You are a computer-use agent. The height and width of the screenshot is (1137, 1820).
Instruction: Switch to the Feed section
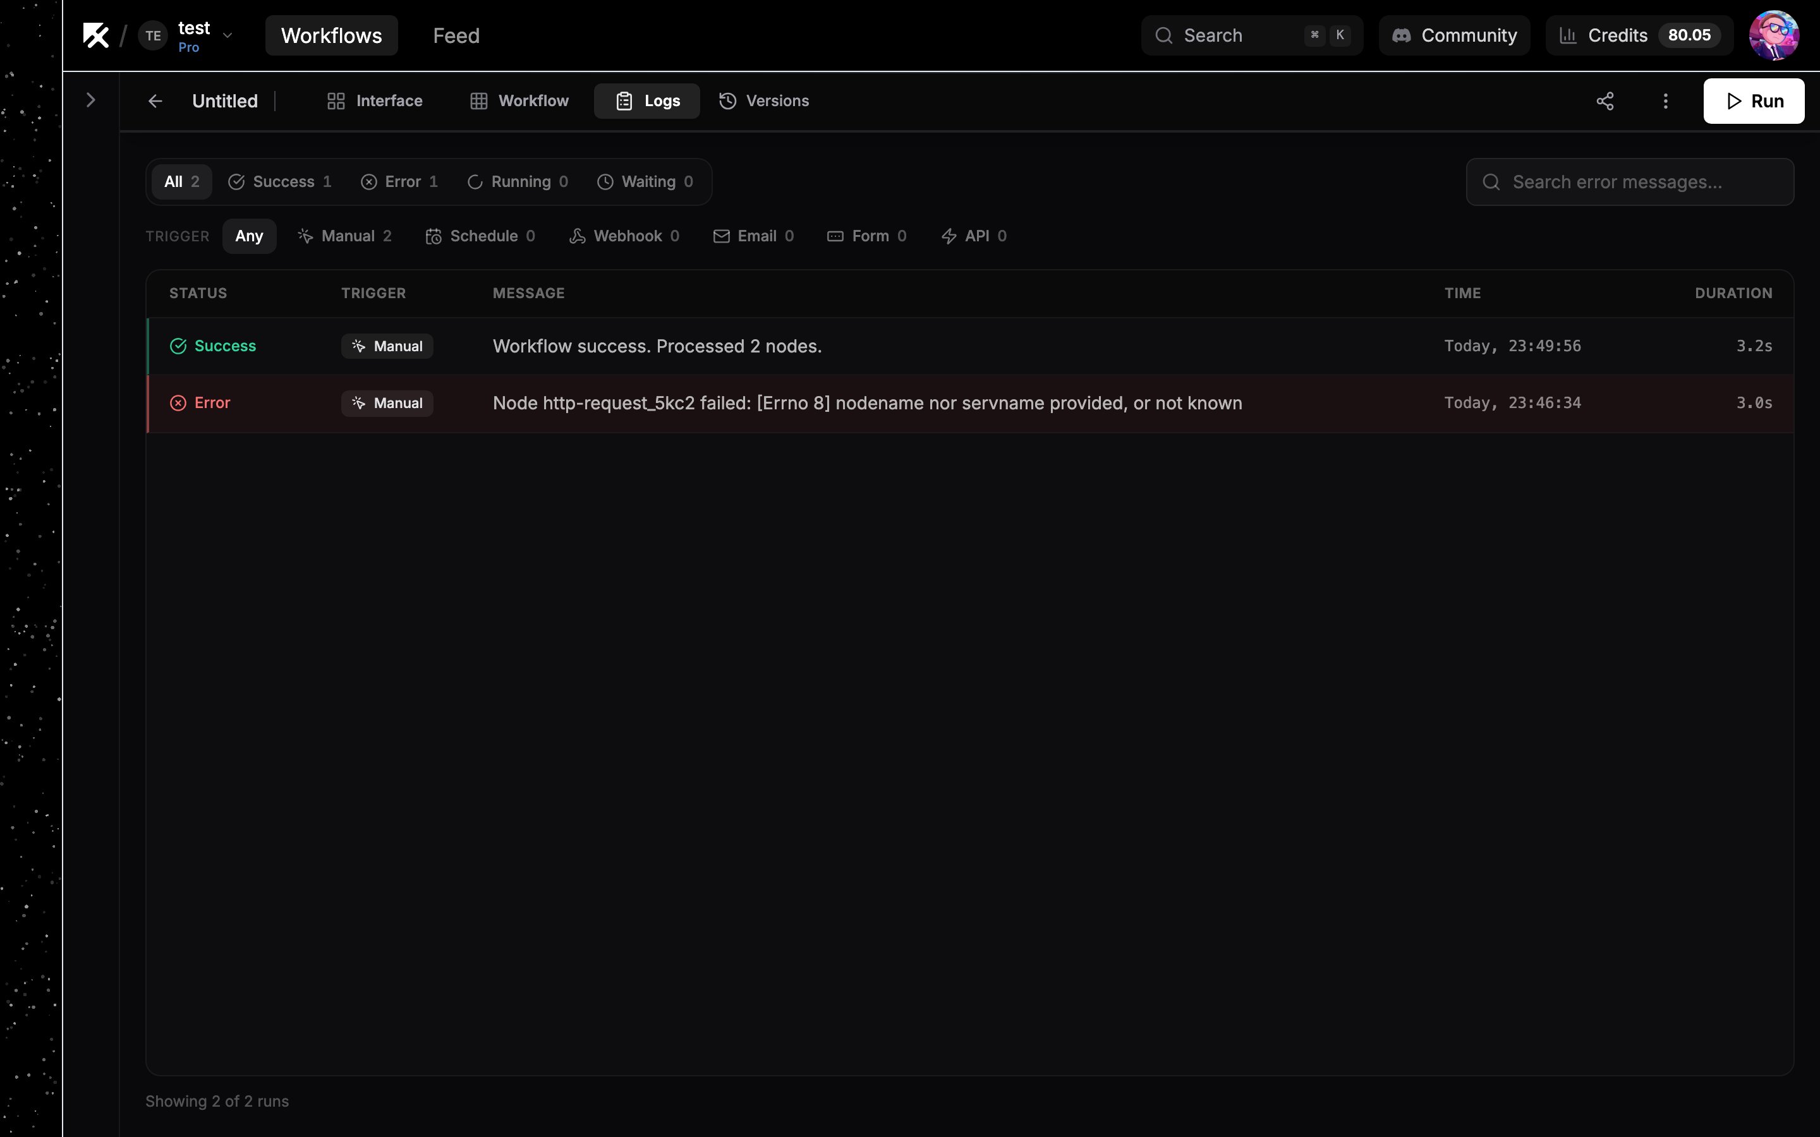coord(456,35)
